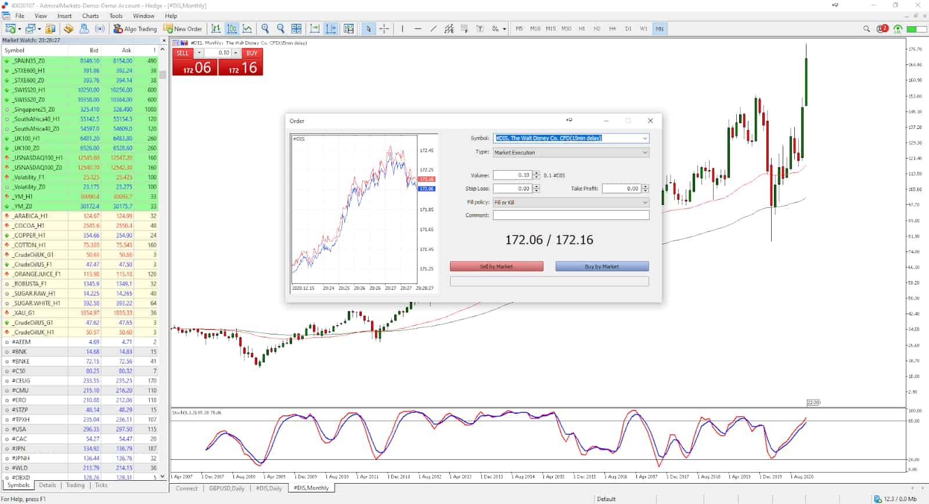Click the New Order toolbar button
This screenshot has width=929, height=504.
tap(183, 28)
